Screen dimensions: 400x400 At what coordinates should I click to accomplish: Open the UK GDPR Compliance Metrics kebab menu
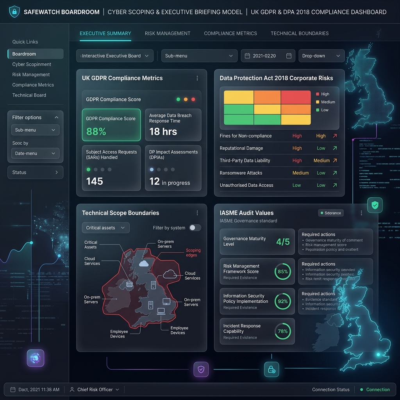(197, 78)
